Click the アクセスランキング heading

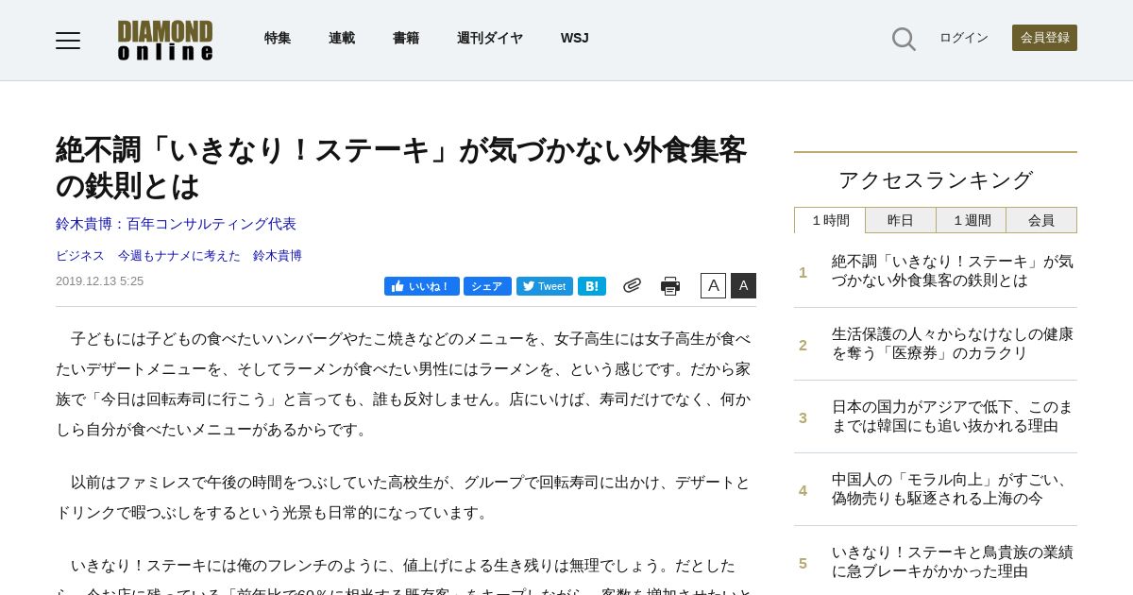[x=936, y=179]
